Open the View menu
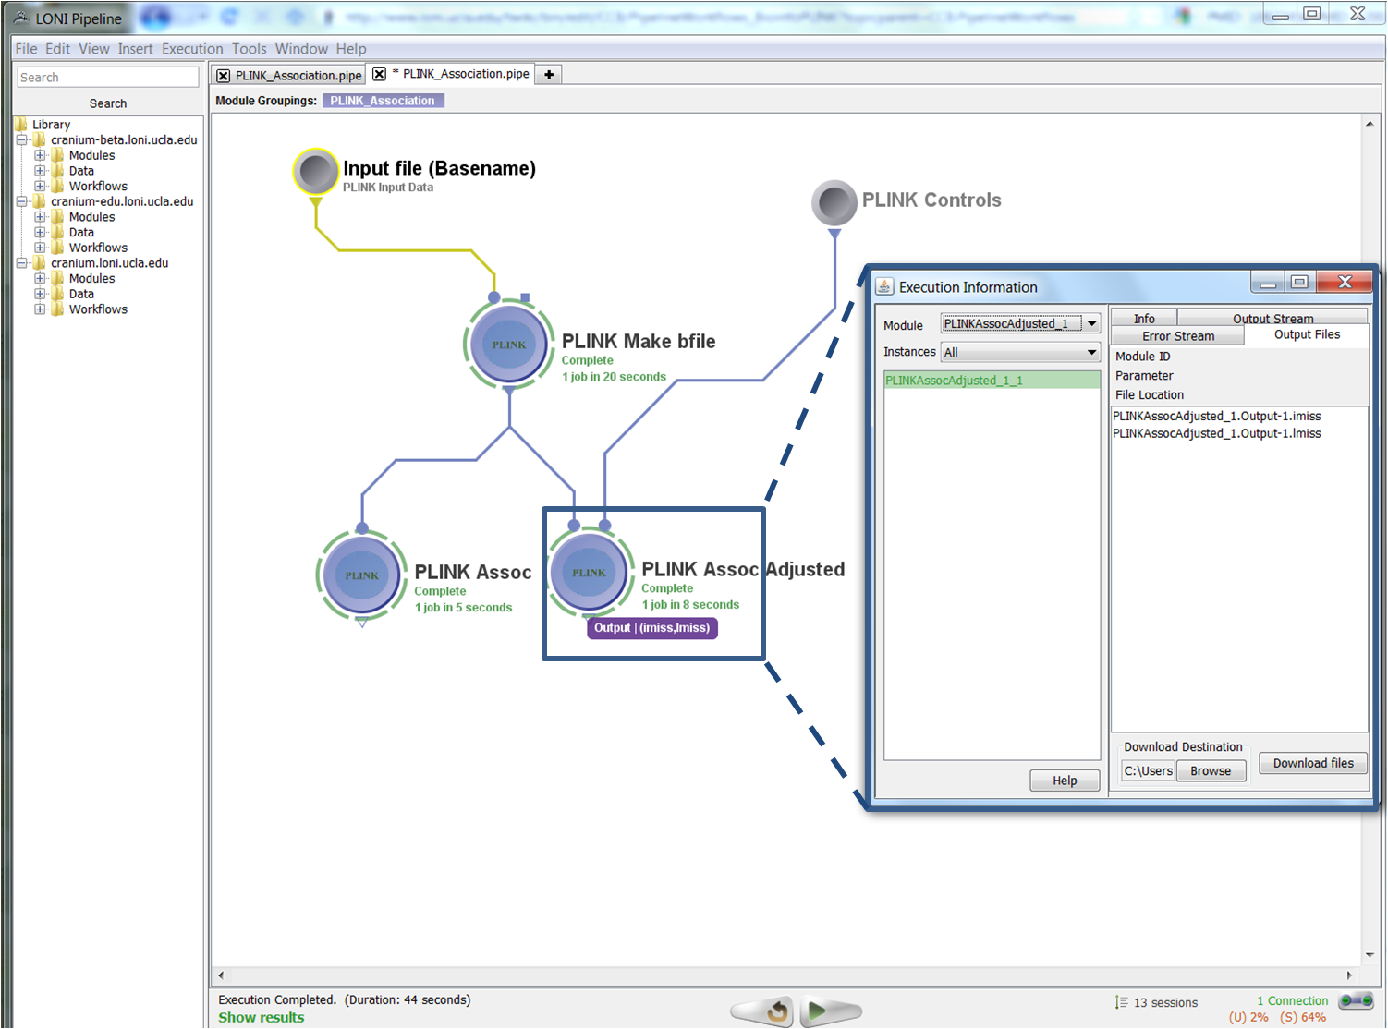Viewport: 1388px width, 1029px height. [93, 49]
